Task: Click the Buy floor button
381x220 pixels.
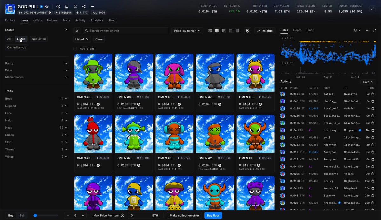Action: point(213,215)
